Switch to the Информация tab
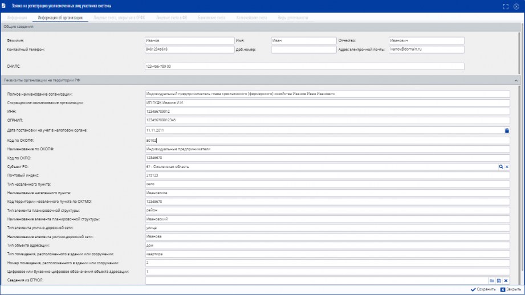This screenshot has height=295, width=525. pyautogui.click(x=17, y=18)
